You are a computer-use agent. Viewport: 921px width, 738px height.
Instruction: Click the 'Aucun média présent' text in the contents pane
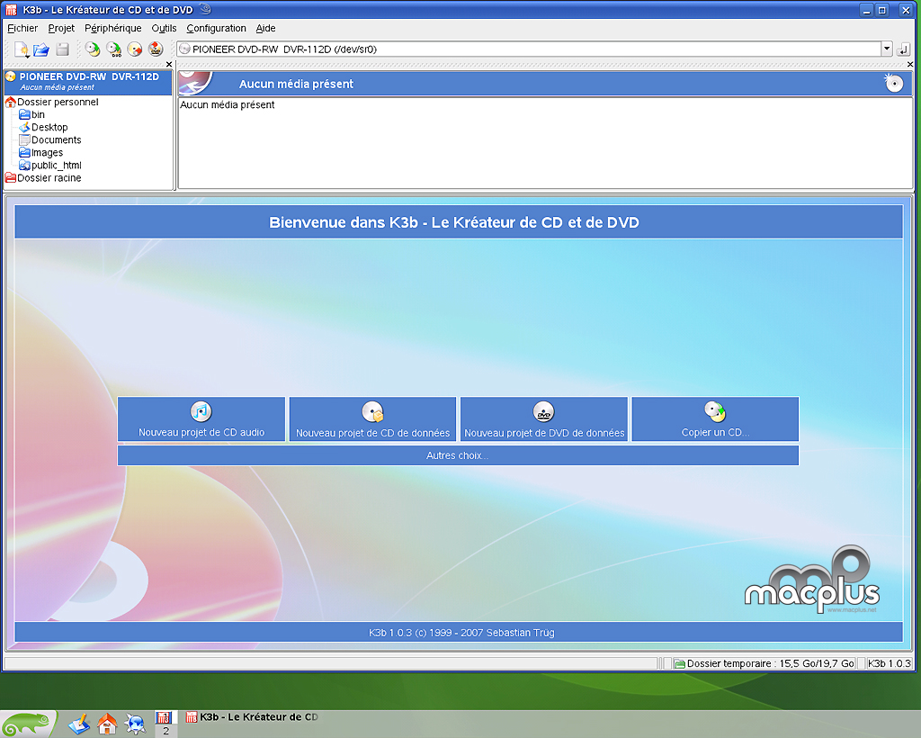click(228, 105)
